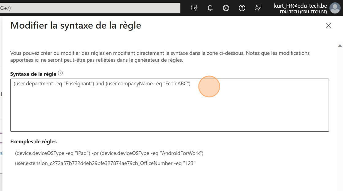Open the directory and subscription filter icon
This screenshot has width=343, height=191.
pyautogui.click(x=194, y=8)
